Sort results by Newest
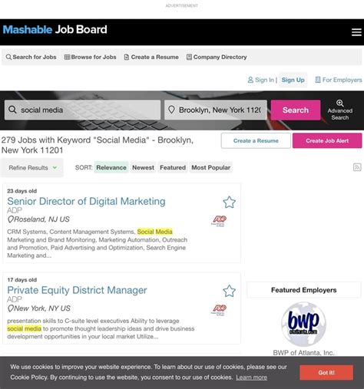Image resolution: width=364 pixels, height=389 pixels. [x=143, y=167]
